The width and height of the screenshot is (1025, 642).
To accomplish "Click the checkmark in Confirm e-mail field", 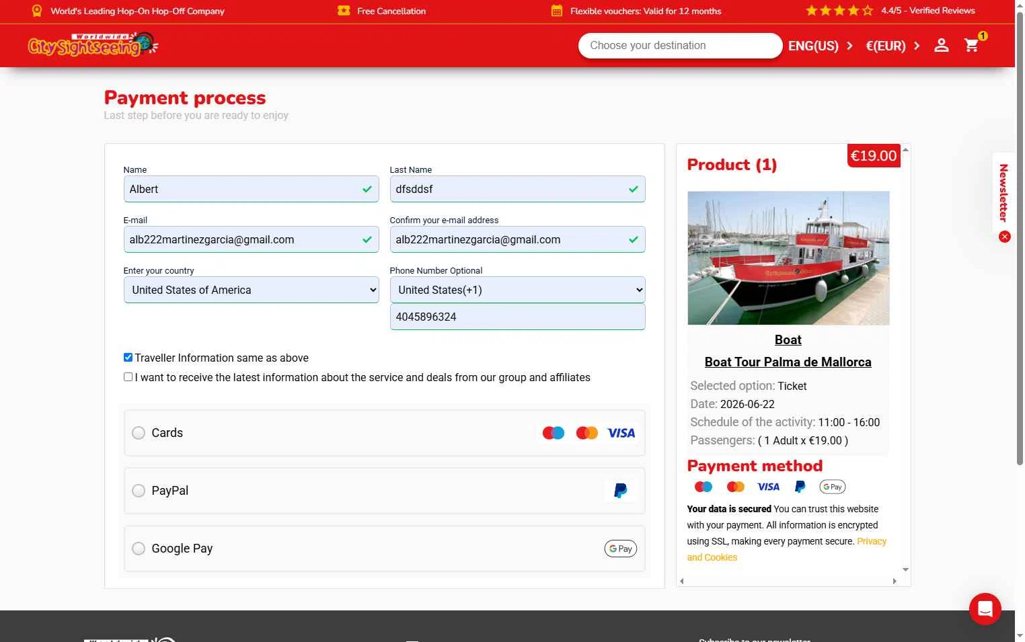I will click(x=634, y=239).
